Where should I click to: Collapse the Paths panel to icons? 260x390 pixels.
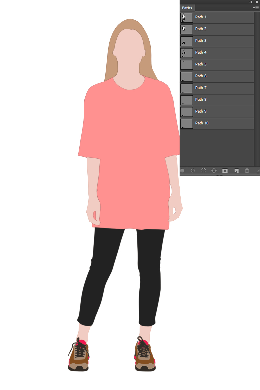250,2
